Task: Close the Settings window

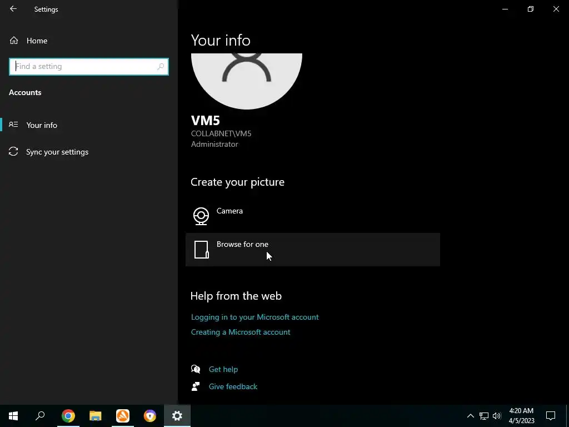Action: tap(556, 9)
